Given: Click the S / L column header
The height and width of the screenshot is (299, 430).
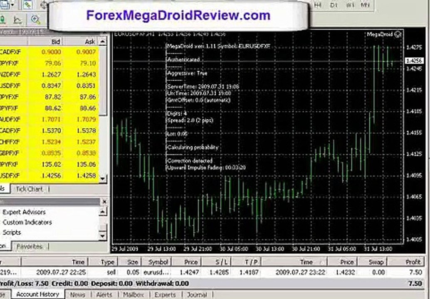Looking at the screenshot, I should coord(216,262).
